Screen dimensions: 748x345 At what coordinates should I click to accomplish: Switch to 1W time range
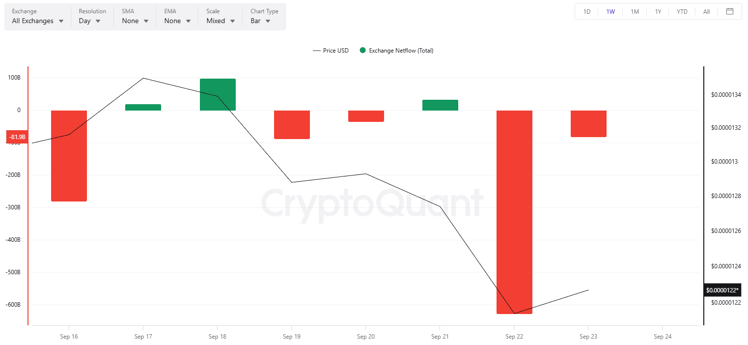click(610, 11)
